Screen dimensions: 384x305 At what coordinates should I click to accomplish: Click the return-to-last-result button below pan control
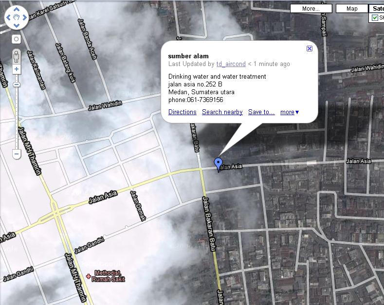point(17,39)
